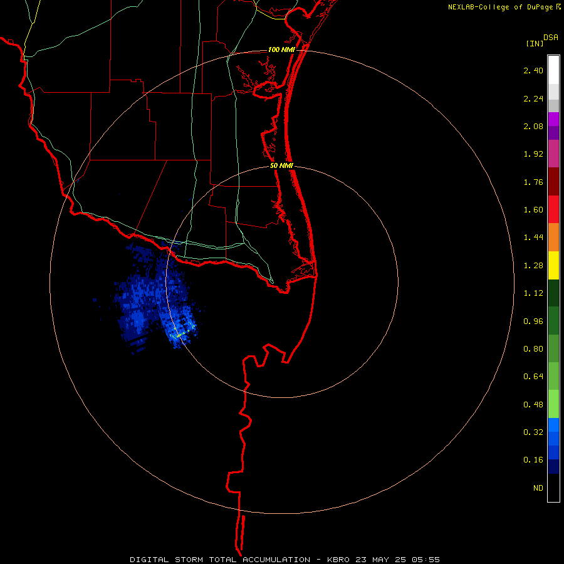Viewport: 564px width, 564px height.
Task: Click the light blue swatch beside 0.32
Action: pyautogui.click(x=553, y=425)
